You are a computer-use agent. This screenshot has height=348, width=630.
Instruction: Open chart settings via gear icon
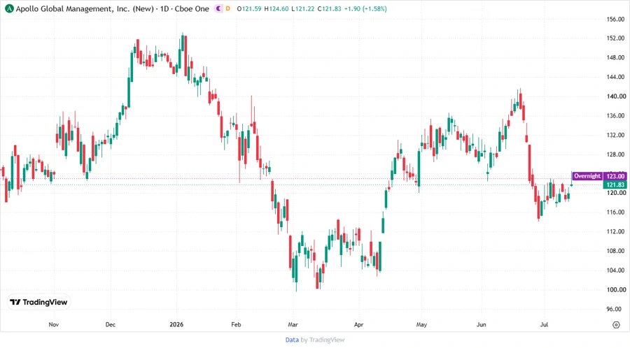[616, 325]
